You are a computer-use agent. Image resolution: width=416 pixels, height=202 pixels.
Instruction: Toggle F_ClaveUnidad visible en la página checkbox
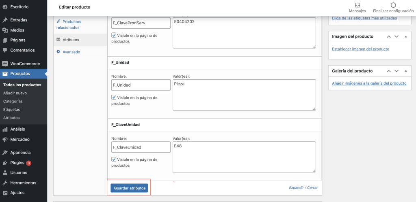point(114,159)
